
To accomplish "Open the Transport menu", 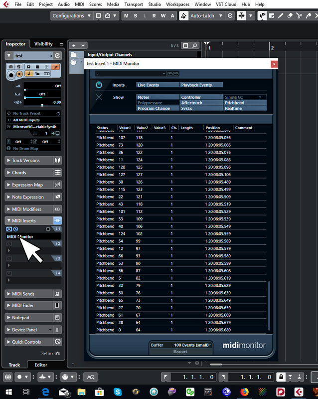I will pyautogui.click(x=134, y=4).
